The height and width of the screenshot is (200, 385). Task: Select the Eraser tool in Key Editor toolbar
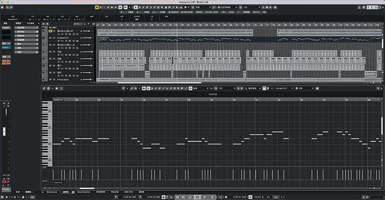pos(159,88)
